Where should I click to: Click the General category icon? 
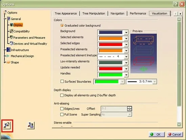[x=8, y=19]
